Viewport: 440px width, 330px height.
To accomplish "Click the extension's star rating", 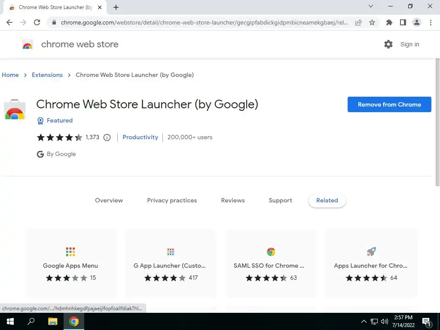I will pos(59,137).
